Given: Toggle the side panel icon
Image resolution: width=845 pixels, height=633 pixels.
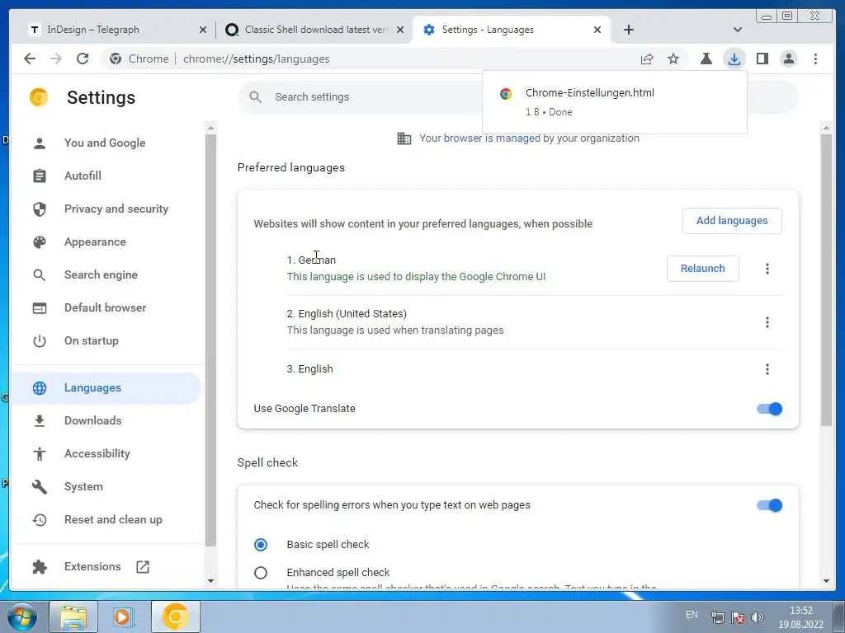Looking at the screenshot, I should click(762, 59).
